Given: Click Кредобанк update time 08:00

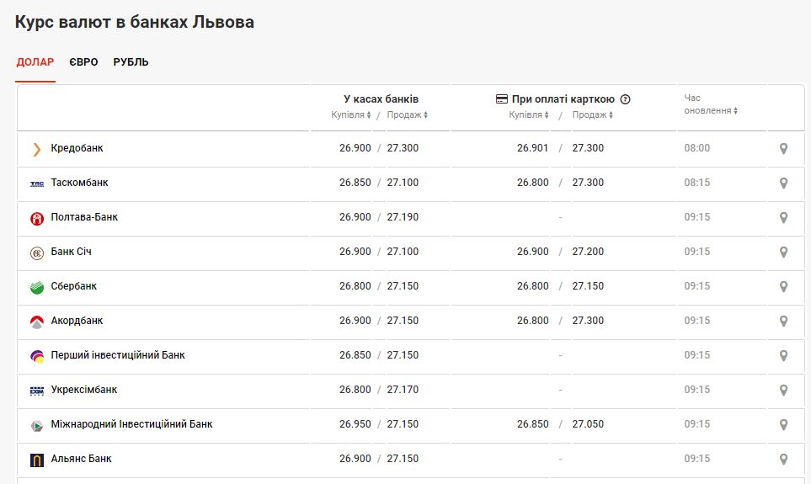Looking at the screenshot, I should click(697, 148).
